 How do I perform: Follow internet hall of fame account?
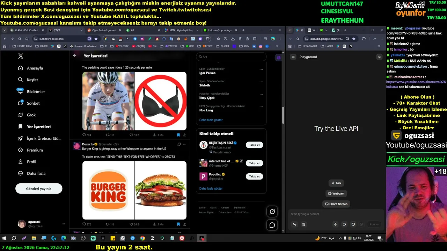coord(254,163)
